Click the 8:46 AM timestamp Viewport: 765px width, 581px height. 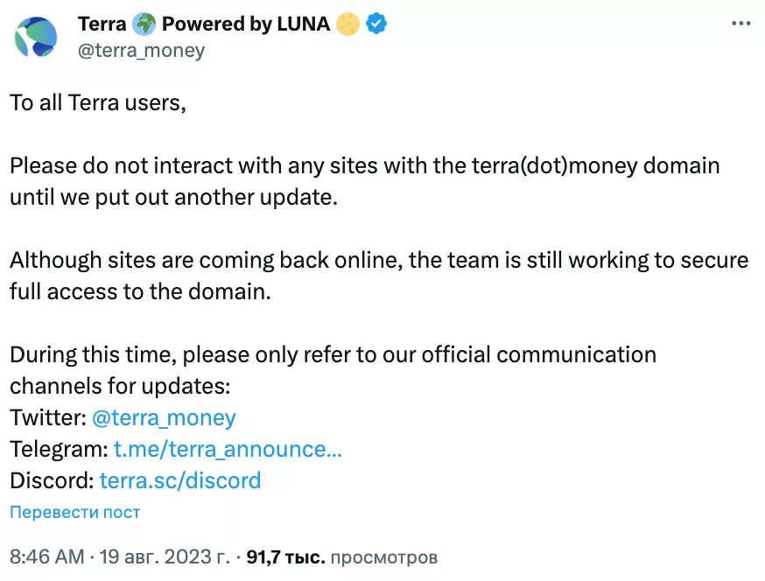pyautogui.click(x=47, y=556)
